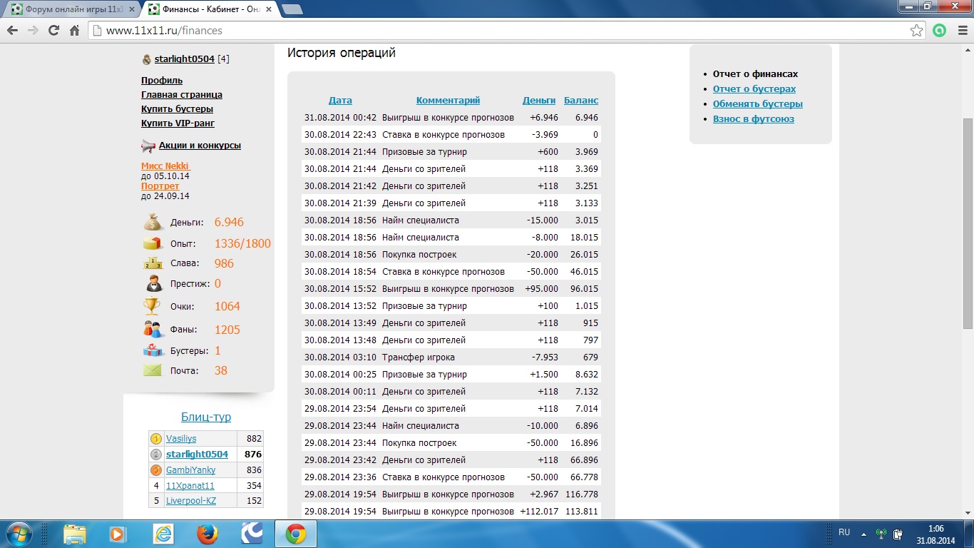Screen dimensions: 974x548
Task: Click the Взнос в футсоюз link
Action: click(753, 119)
